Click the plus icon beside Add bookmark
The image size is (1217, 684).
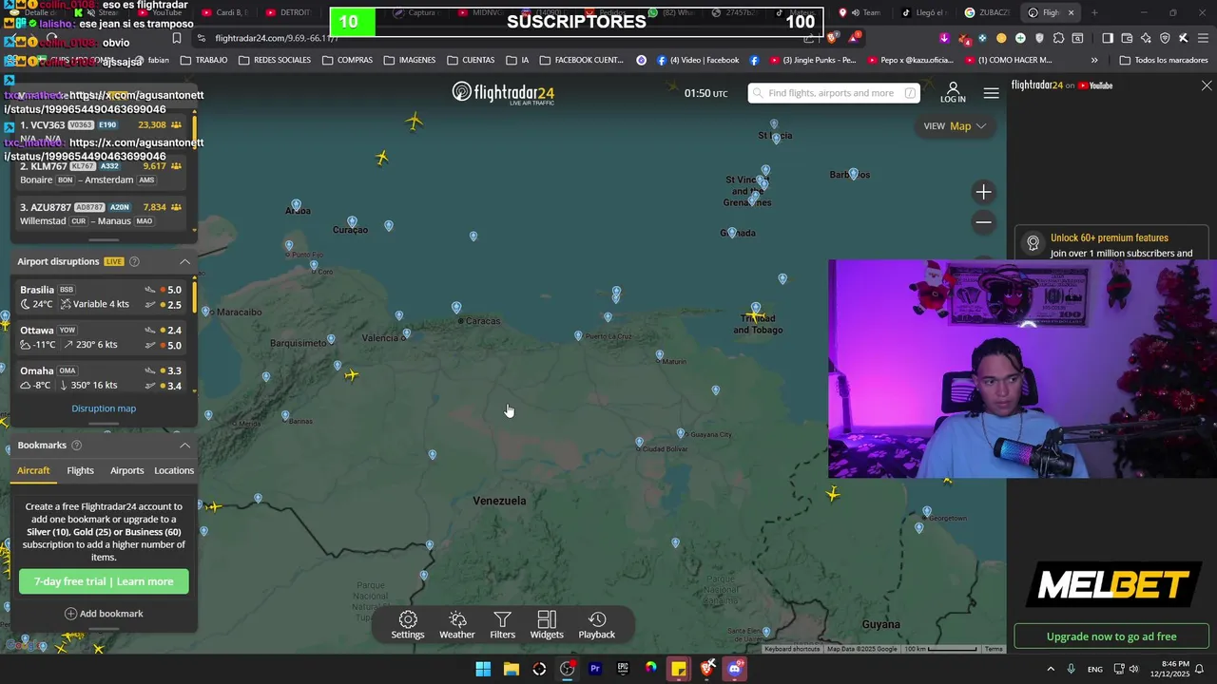70,614
